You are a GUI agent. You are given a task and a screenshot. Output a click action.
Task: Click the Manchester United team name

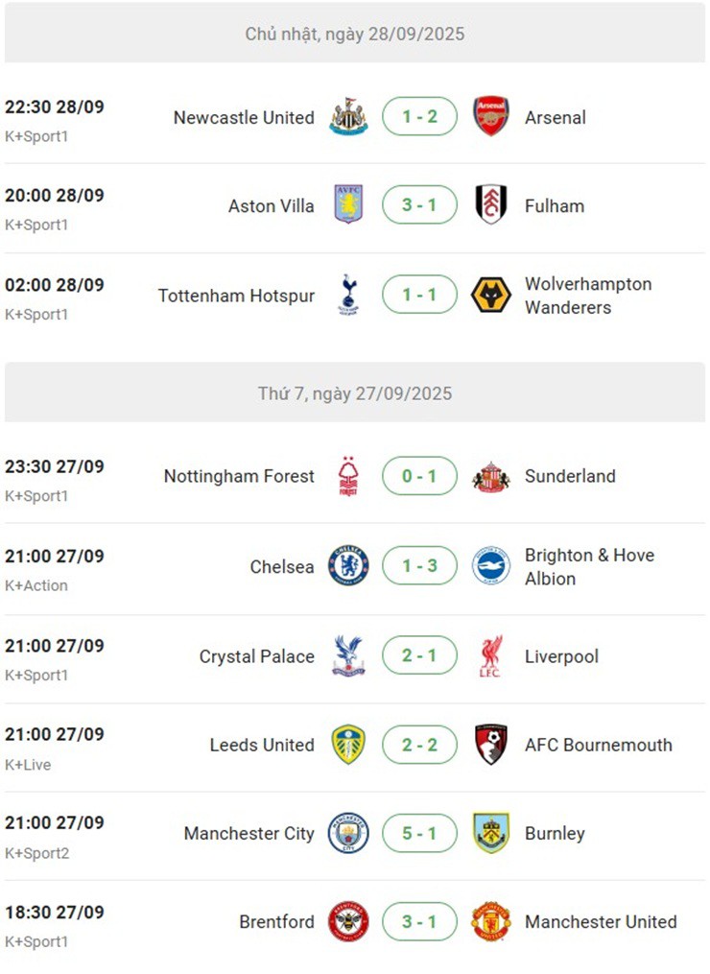pos(601,921)
